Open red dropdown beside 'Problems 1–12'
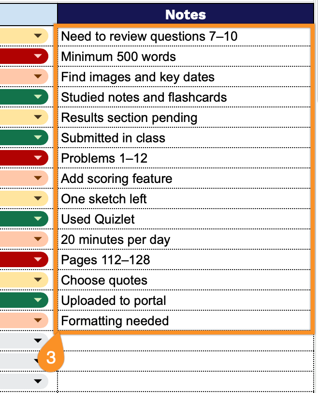 38,158
